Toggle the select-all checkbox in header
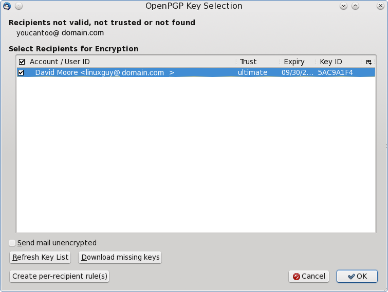The image size is (388, 292). (x=22, y=62)
